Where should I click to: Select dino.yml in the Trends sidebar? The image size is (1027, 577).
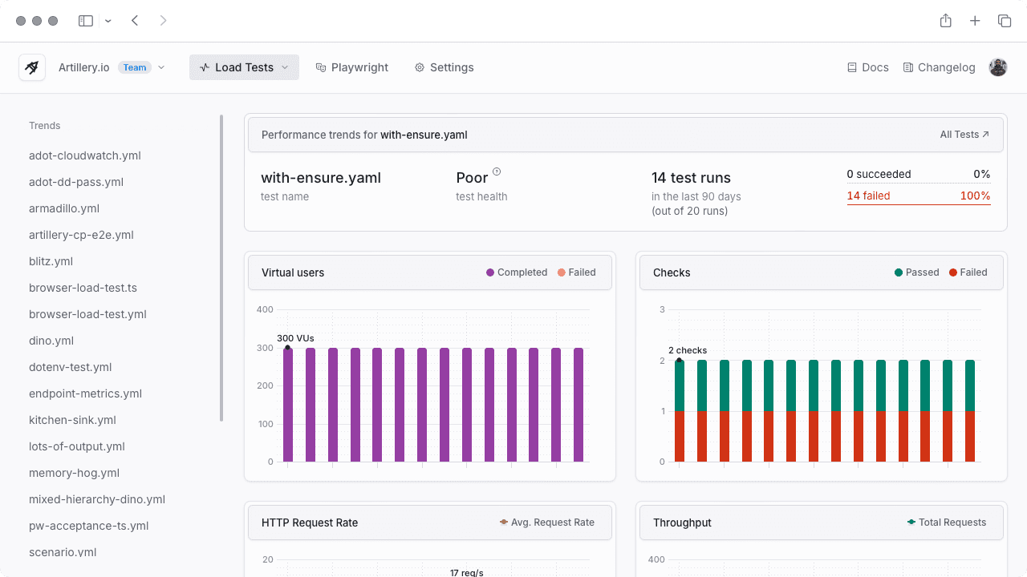coord(51,340)
